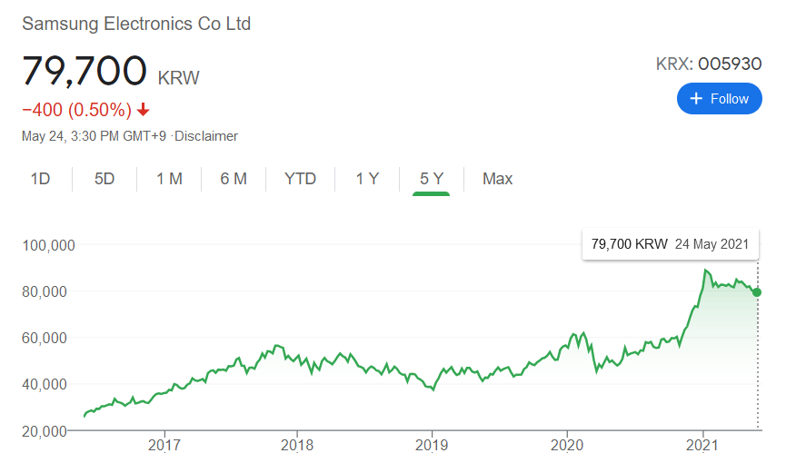Image resolution: width=796 pixels, height=463 pixels.
Task: Click the 79,700 KRW chart tooltip
Action: [670, 244]
